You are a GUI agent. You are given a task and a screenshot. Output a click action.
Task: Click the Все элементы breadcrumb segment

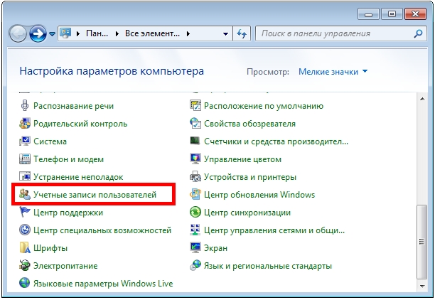click(152, 33)
